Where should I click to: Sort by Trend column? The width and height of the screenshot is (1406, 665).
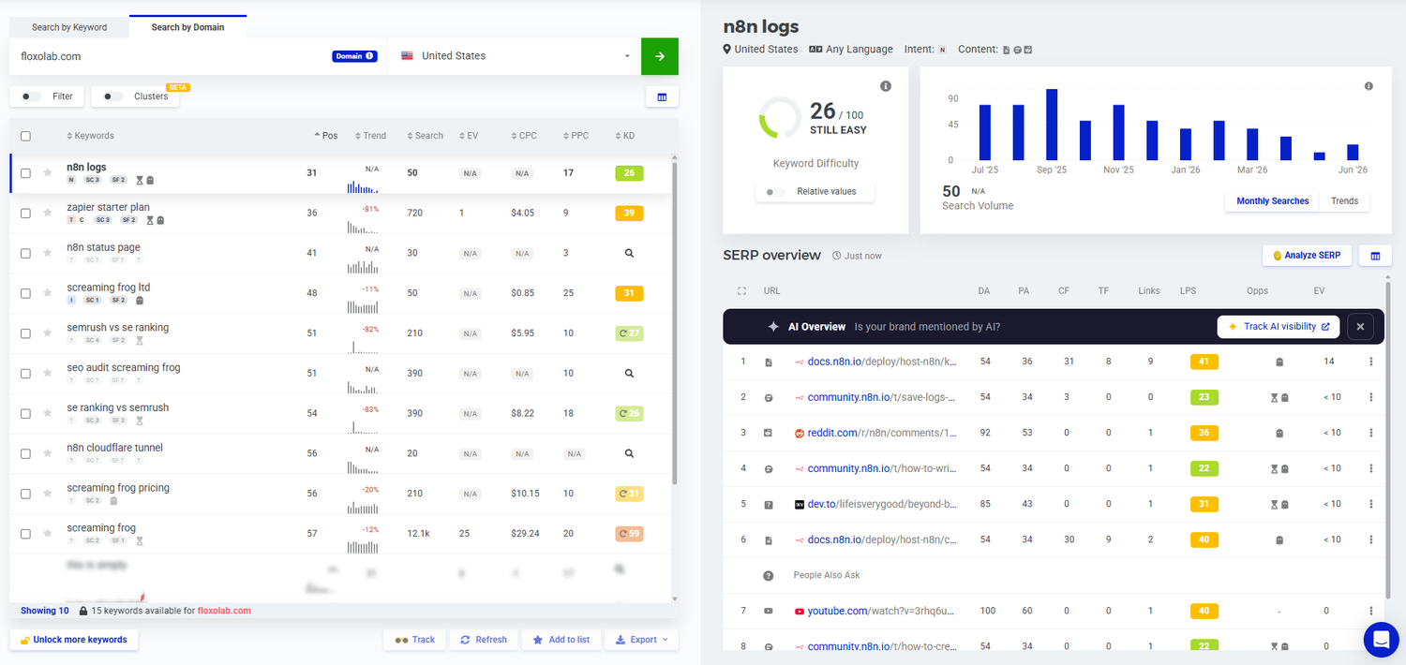pos(370,136)
